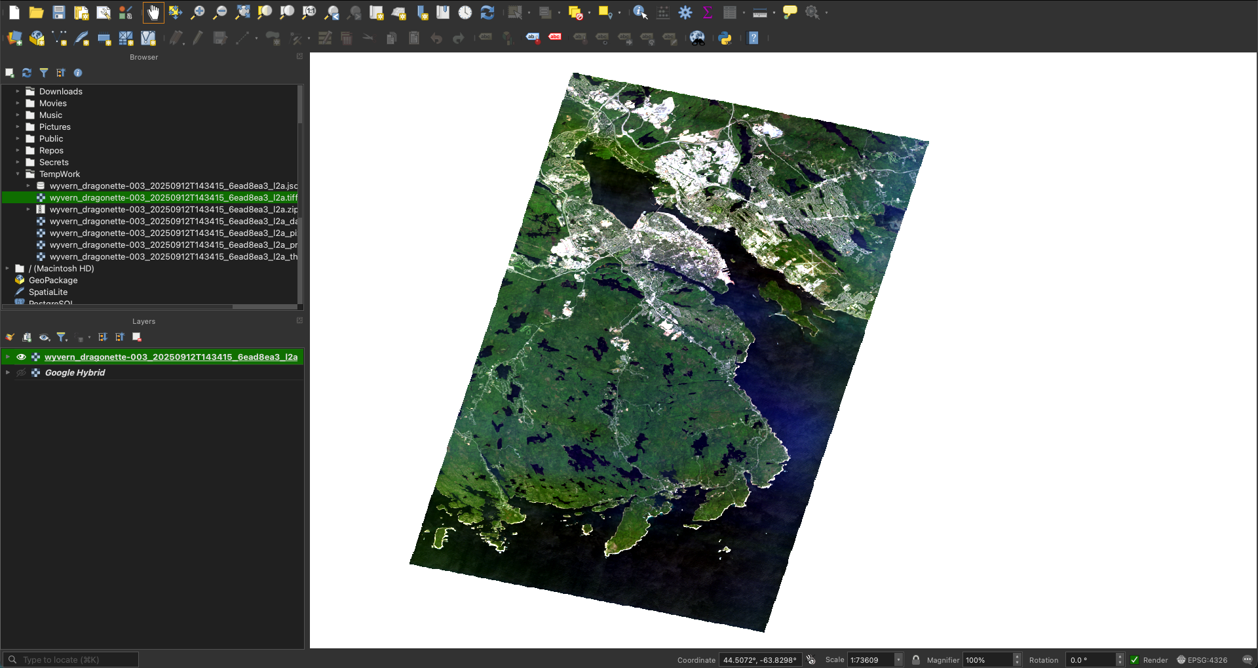Screen dimensions: 1258x668
Task: Hide the wyvern_dragonette layer with eye icon
Action: tap(21, 357)
